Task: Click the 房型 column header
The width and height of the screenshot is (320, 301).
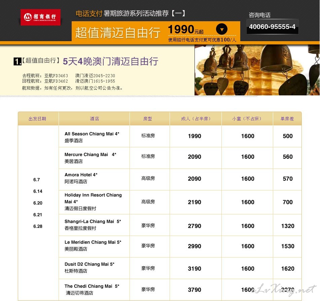Action: 148,119
